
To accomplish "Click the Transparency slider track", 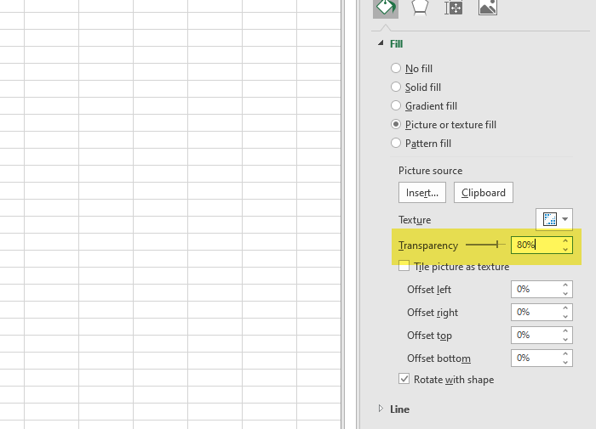I will click(485, 245).
